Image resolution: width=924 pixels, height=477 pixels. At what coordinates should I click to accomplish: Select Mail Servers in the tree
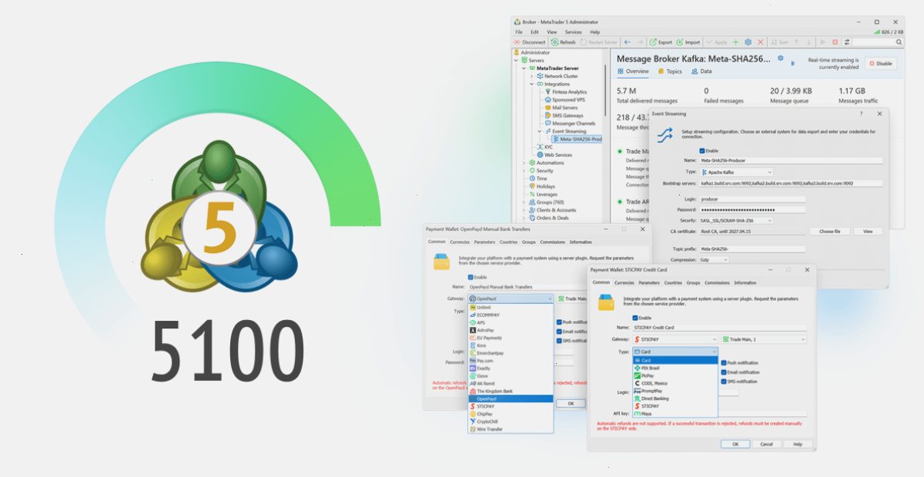[561, 108]
